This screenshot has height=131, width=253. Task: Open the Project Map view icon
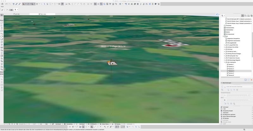coord(243,15)
